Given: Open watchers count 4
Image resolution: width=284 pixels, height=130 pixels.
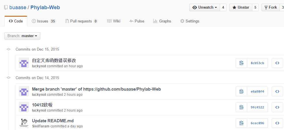Looking at the screenshot, I should click(223, 7).
